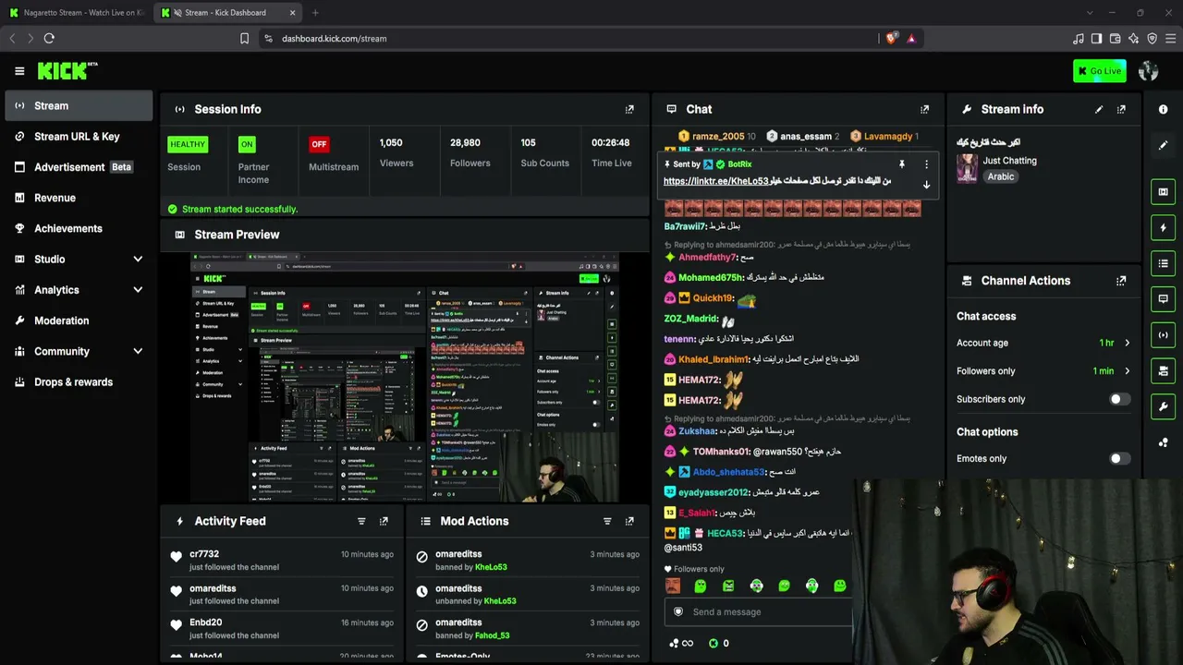Go to Moderation
This screenshot has height=665, width=1183.
79,320
